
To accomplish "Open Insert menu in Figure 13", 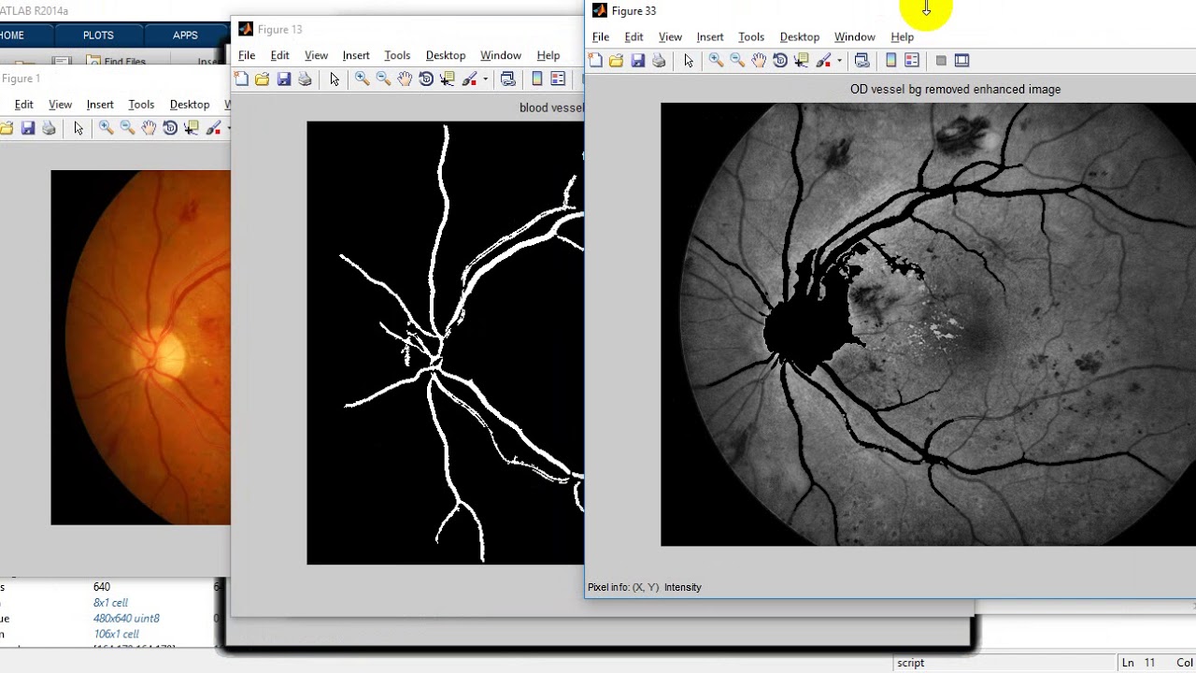I will (356, 56).
